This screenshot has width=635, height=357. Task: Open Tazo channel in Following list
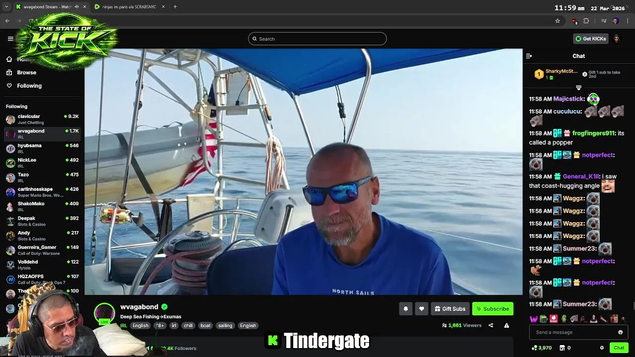(x=42, y=177)
